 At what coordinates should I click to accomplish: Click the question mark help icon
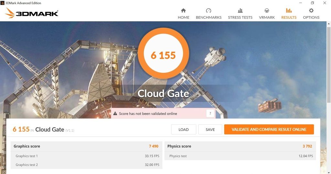210,113
